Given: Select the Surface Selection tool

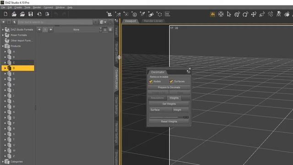Looking at the screenshot, I should coord(237,14).
